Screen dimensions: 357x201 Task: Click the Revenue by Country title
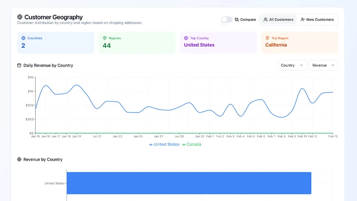(43, 159)
